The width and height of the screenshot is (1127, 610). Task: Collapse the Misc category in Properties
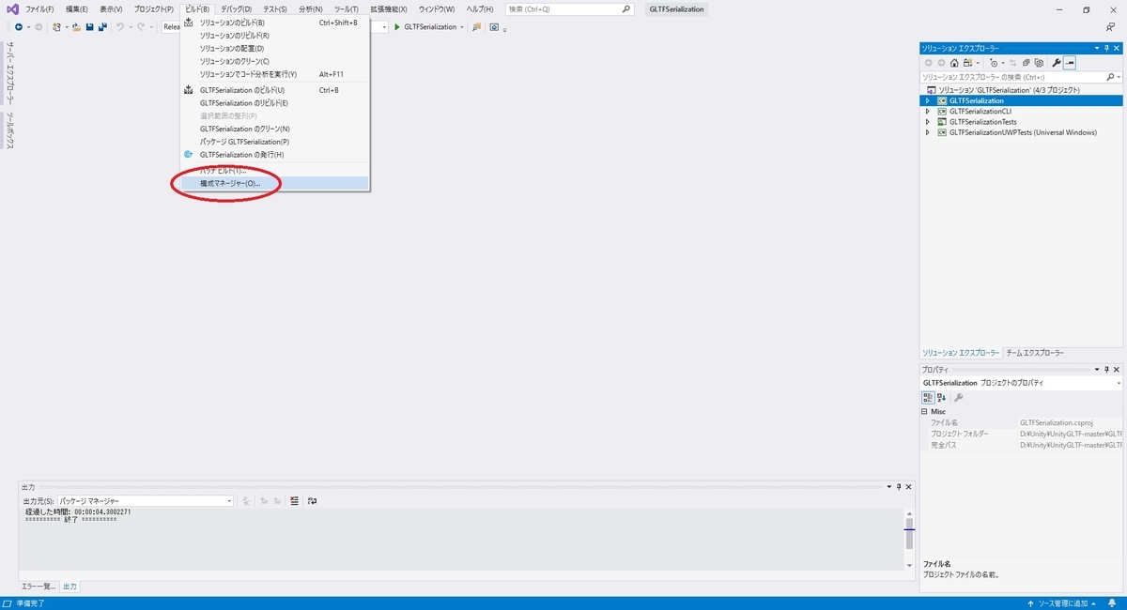925,412
